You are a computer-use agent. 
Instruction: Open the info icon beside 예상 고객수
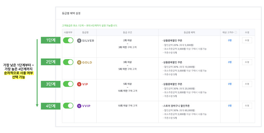click(x=236, y=32)
